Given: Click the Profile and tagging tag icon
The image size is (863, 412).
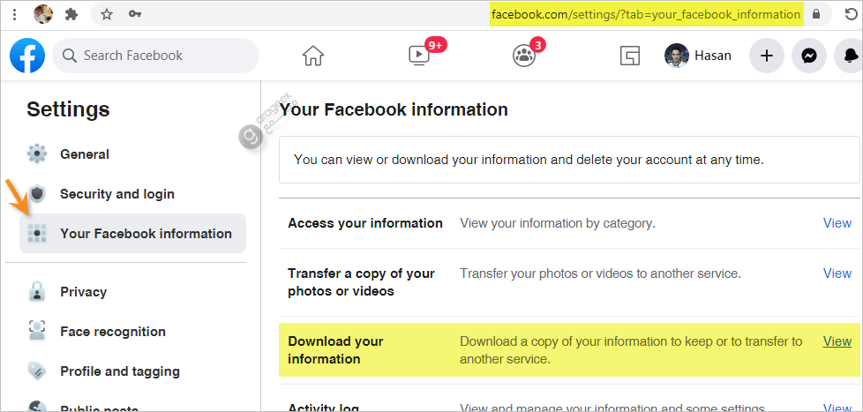Looking at the screenshot, I should pos(37,371).
